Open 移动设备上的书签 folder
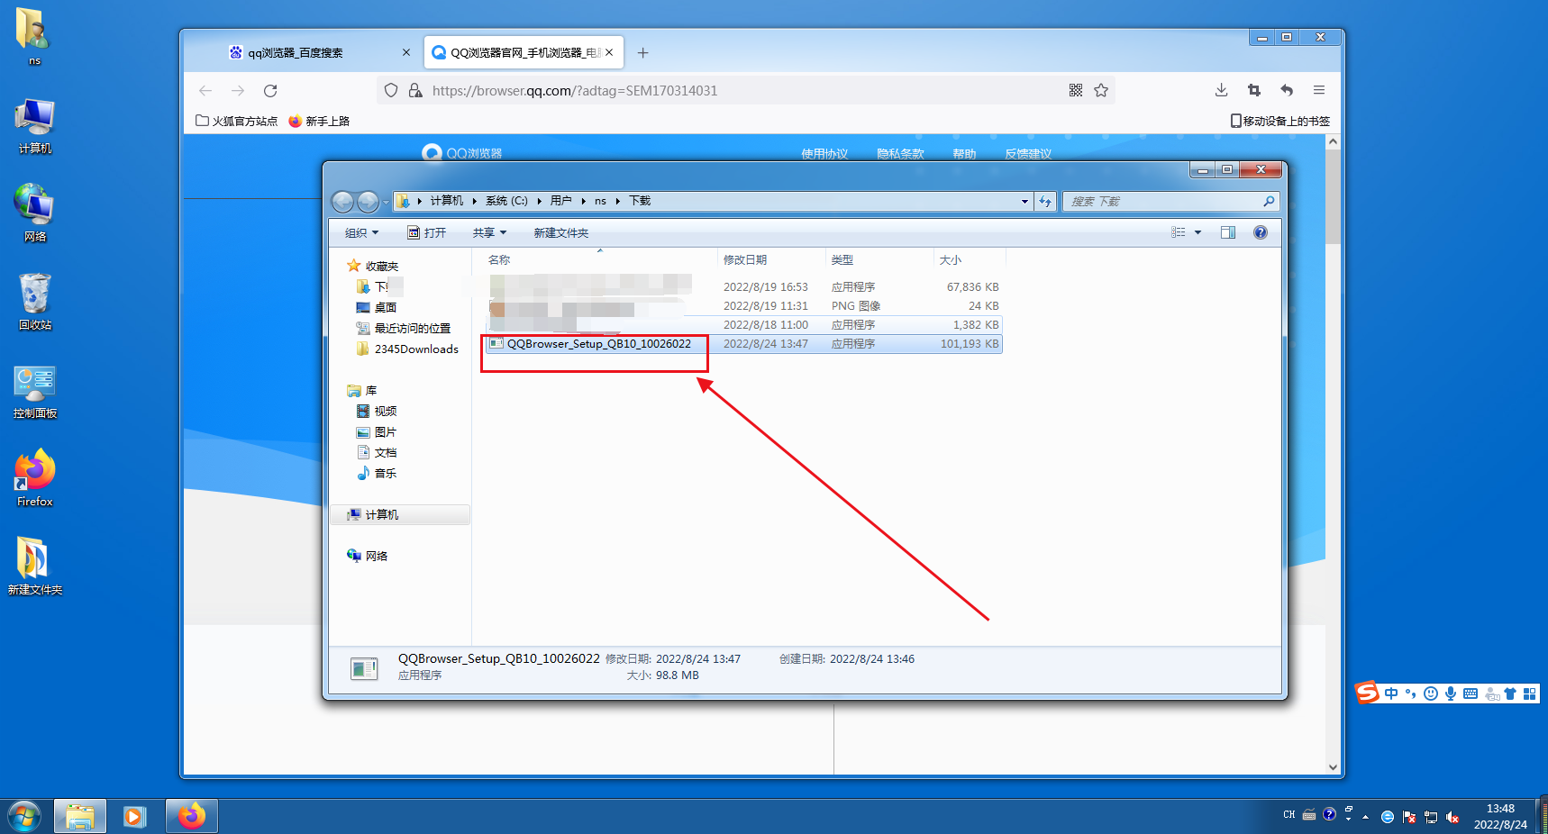Screen dimensions: 1548x834 1280,121
